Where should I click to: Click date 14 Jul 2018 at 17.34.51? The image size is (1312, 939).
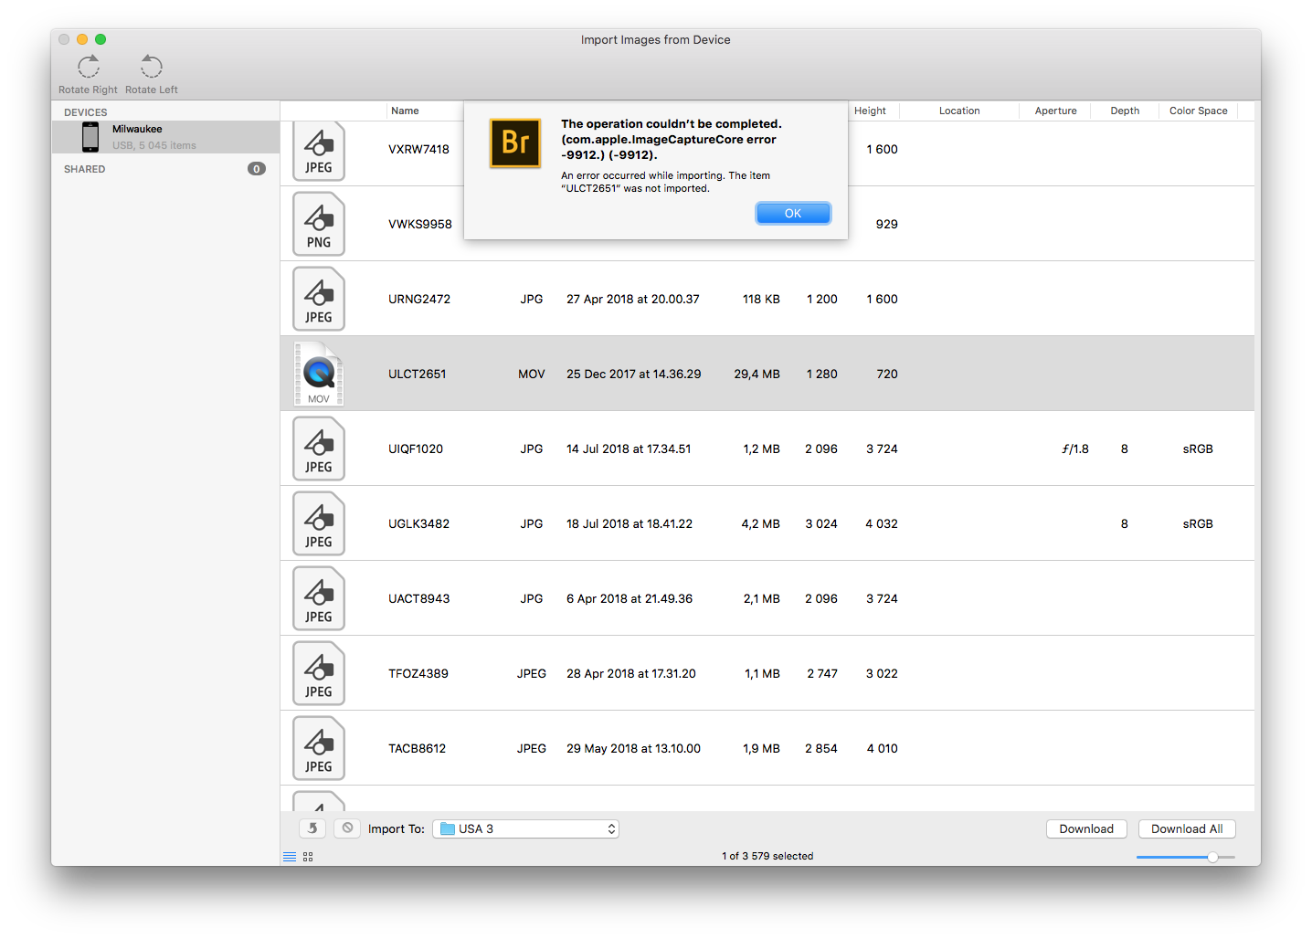(629, 448)
